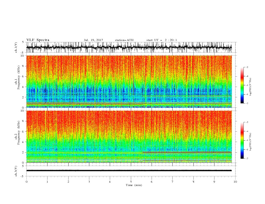Click inside the ch.2 spectrogram panel
This screenshot has width=265, height=204.
(x=129, y=137)
